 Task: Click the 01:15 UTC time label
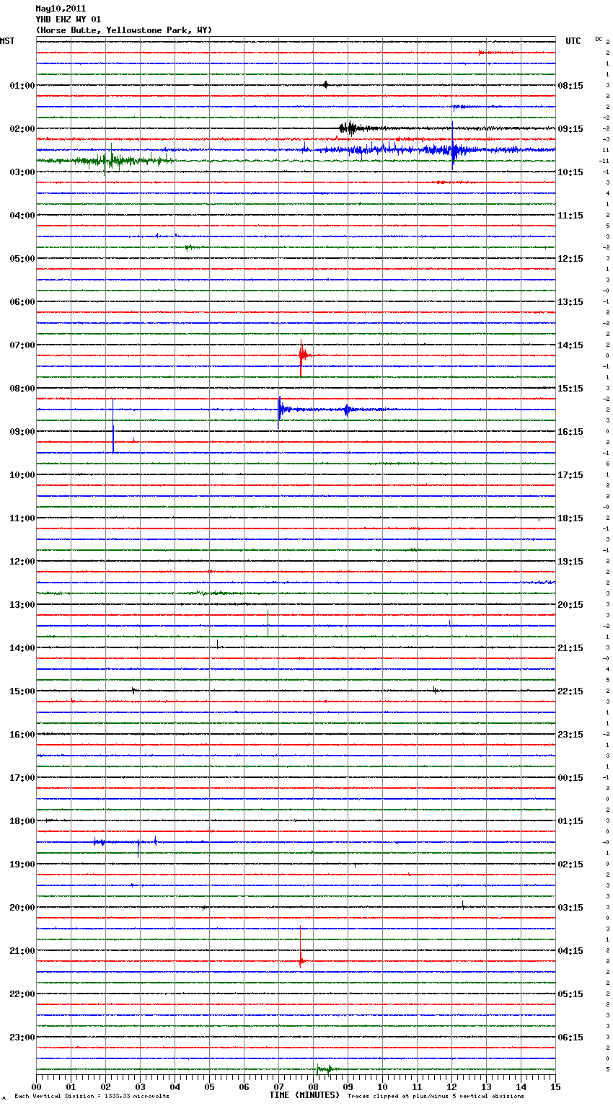pyautogui.click(x=570, y=821)
